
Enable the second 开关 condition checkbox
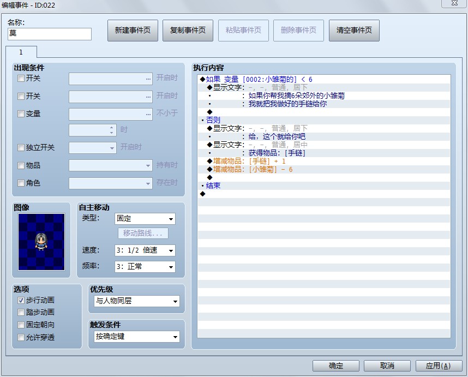[21, 96]
